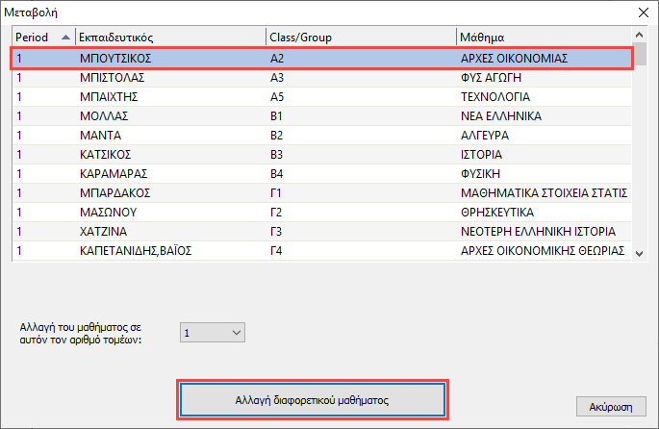The height and width of the screenshot is (429, 659).
Task: Click the 'Αλλαγή διαφορετικού μαθήματος' button
Action: (x=313, y=399)
